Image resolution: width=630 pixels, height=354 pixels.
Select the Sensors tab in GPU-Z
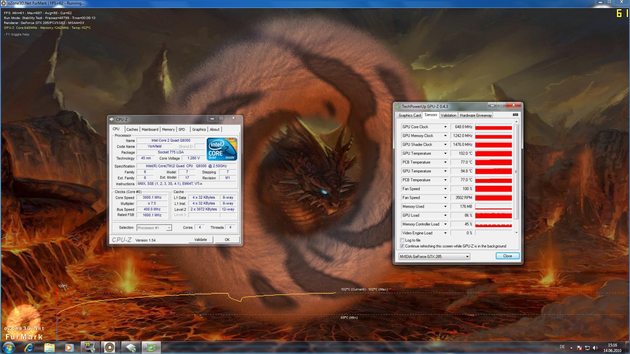(430, 115)
